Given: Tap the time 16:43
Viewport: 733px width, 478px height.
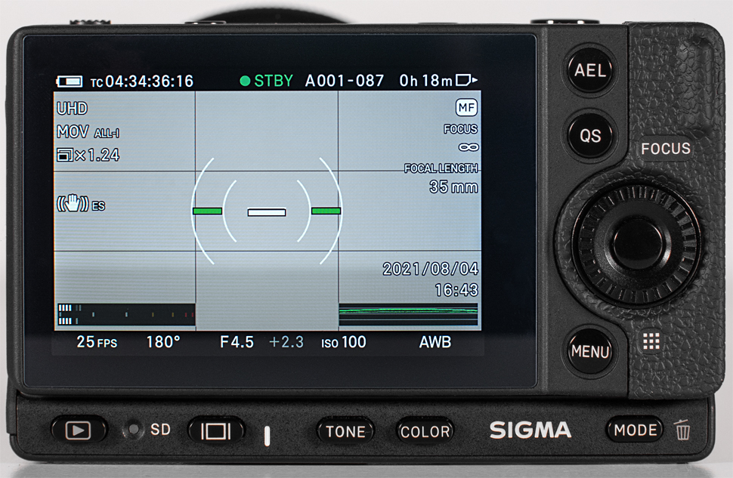Looking at the screenshot, I should pos(456,290).
